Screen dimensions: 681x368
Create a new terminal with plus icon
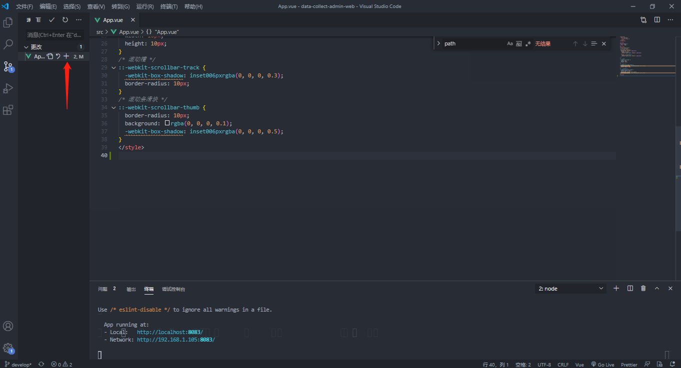[x=616, y=289]
